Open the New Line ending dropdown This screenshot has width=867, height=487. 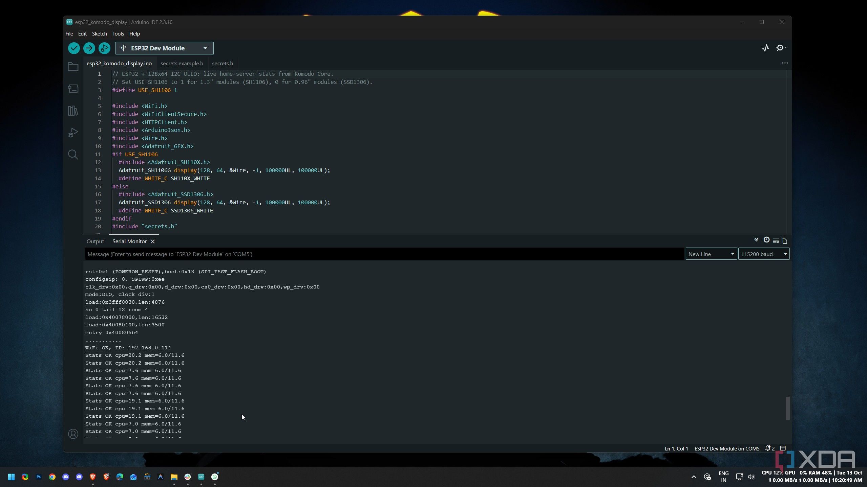click(x=711, y=254)
